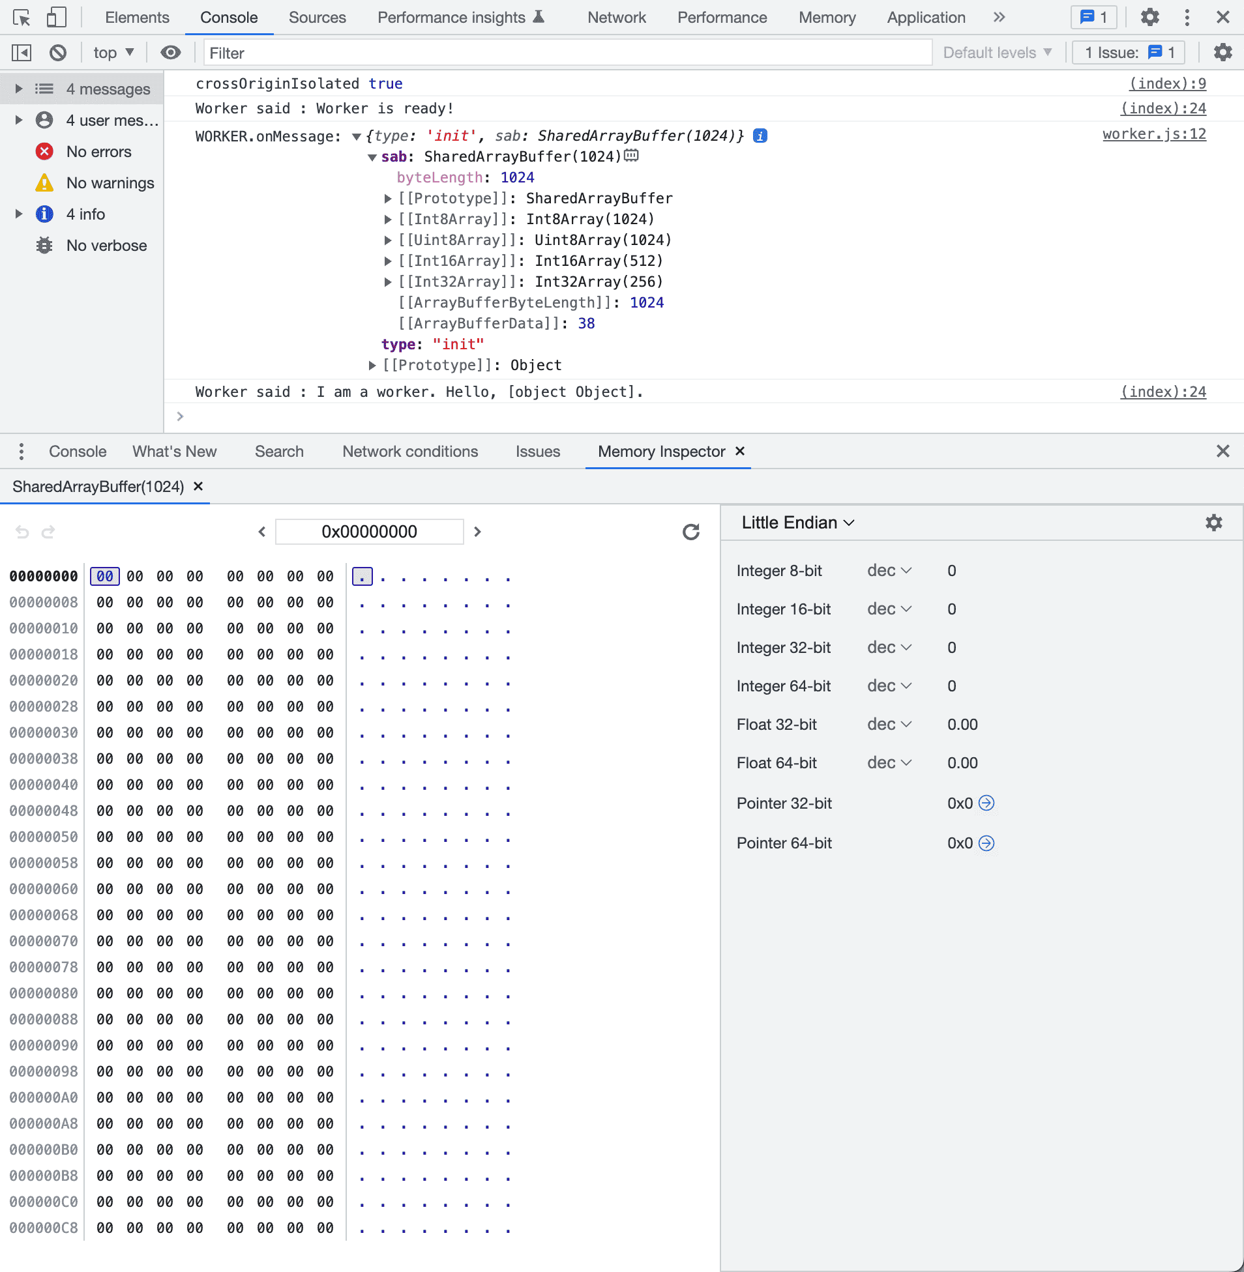This screenshot has height=1272, width=1244.
Task: Open the Little Endian dropdown
Action: pos(797,523)
